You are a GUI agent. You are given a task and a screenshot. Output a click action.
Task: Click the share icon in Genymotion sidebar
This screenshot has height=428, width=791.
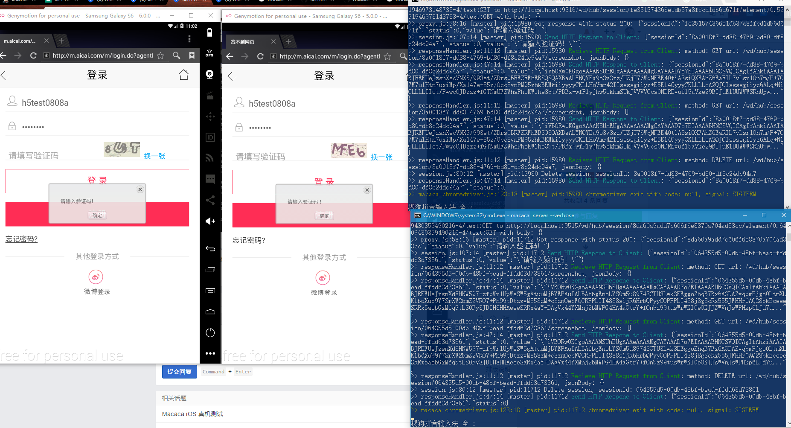[x=210, y=200]
